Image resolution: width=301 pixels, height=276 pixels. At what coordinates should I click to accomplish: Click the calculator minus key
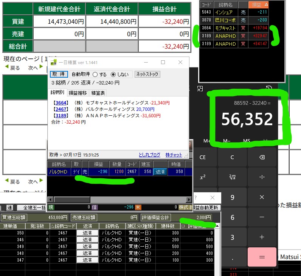pyautogui.click(x=262, y=217)
